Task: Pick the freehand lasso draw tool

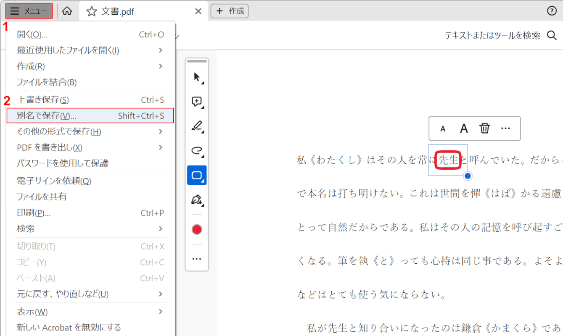Action: coord(197,150)
